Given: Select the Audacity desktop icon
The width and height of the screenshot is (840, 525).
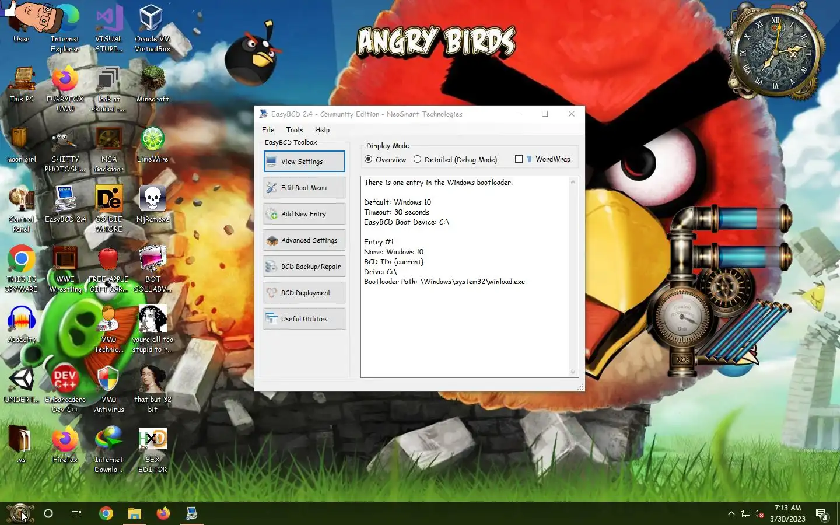Looking at the screenshot, I should [x=22, y=324].
